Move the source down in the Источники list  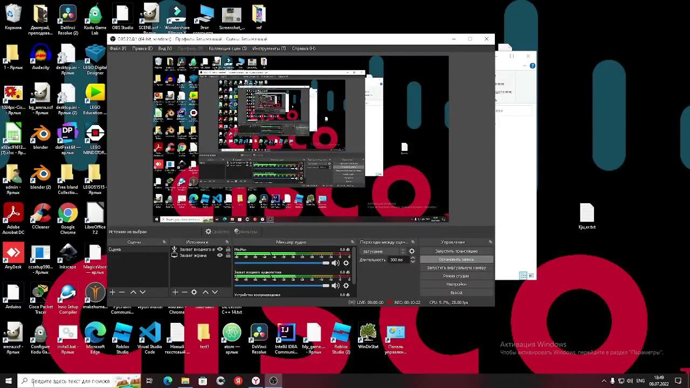coord(215,292)
